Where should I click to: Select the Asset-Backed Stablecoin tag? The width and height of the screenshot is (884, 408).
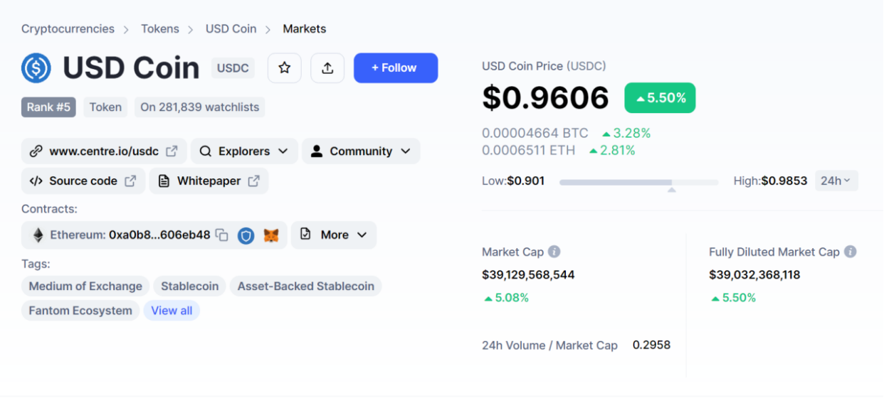[x=305, y=286]
